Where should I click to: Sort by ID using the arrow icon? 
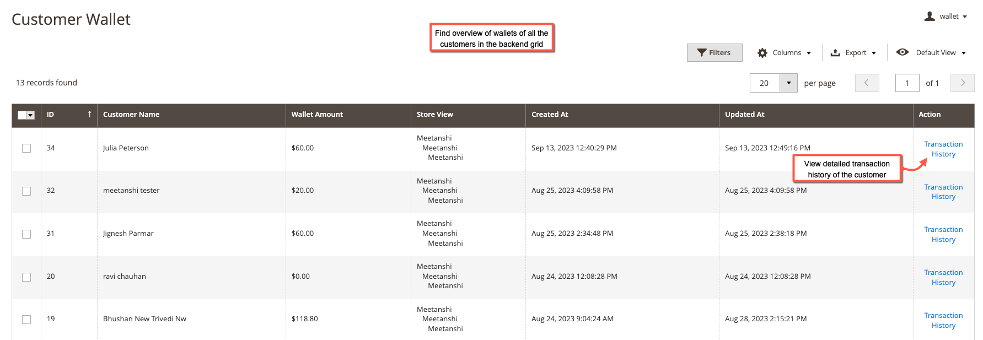pos(89,114)
